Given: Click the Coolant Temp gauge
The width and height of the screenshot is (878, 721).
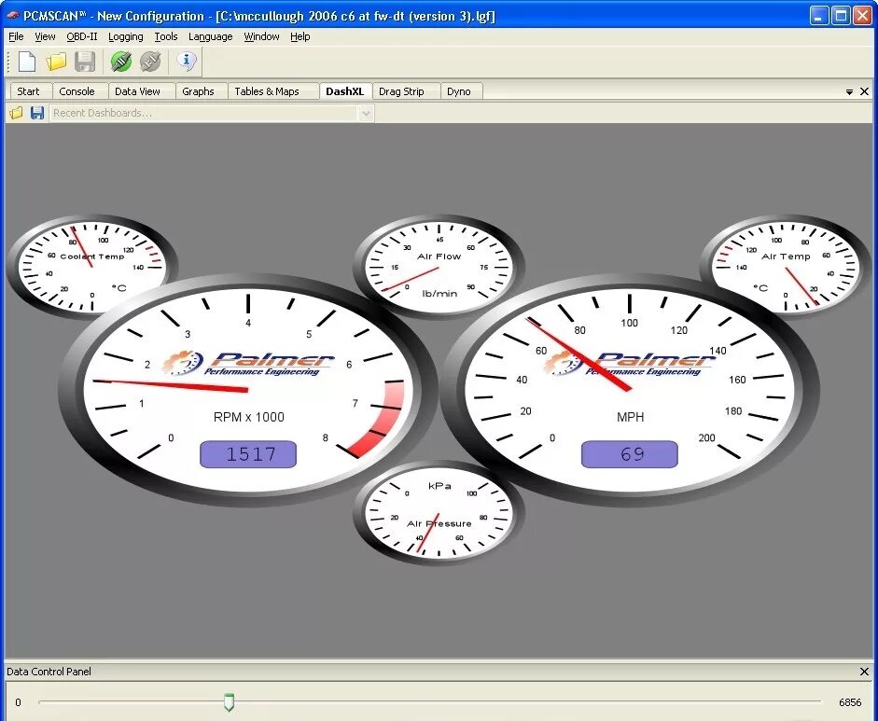Looking at the screenshot, I should coord(91,265).
